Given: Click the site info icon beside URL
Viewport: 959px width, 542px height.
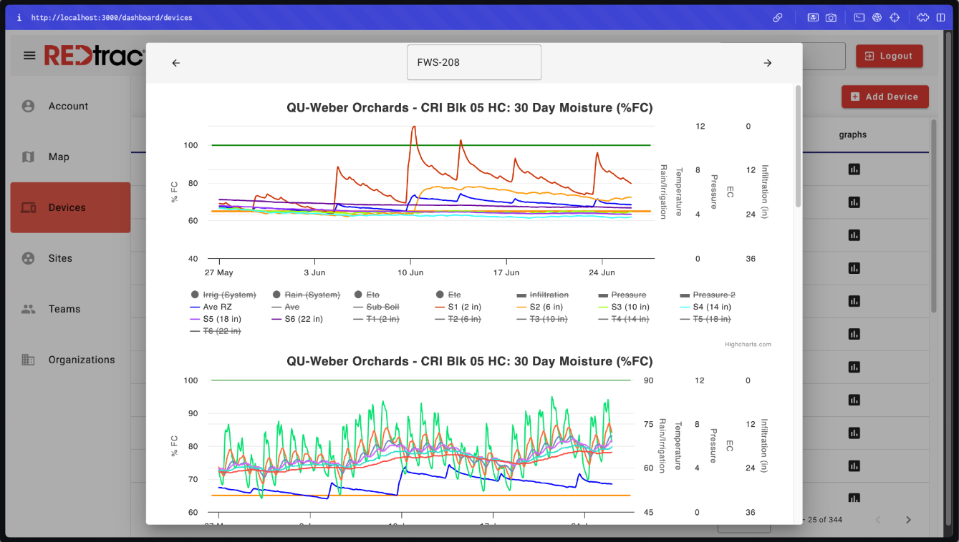Looking at the screenshot, I should click(x=19, y=17).
